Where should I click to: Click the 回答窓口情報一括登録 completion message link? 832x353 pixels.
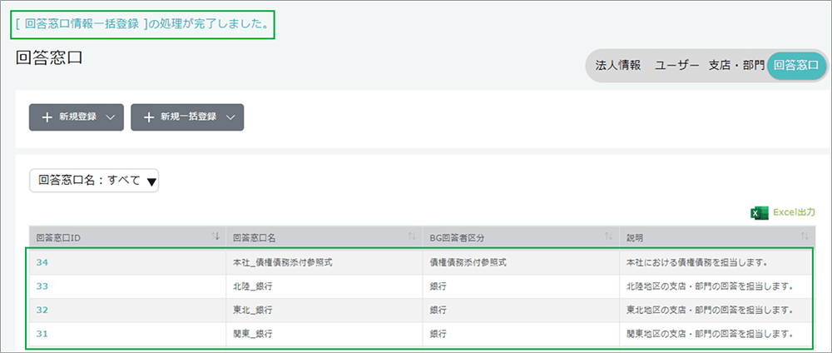82,24
